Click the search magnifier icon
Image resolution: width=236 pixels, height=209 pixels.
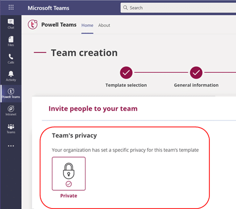coord(125,8)
